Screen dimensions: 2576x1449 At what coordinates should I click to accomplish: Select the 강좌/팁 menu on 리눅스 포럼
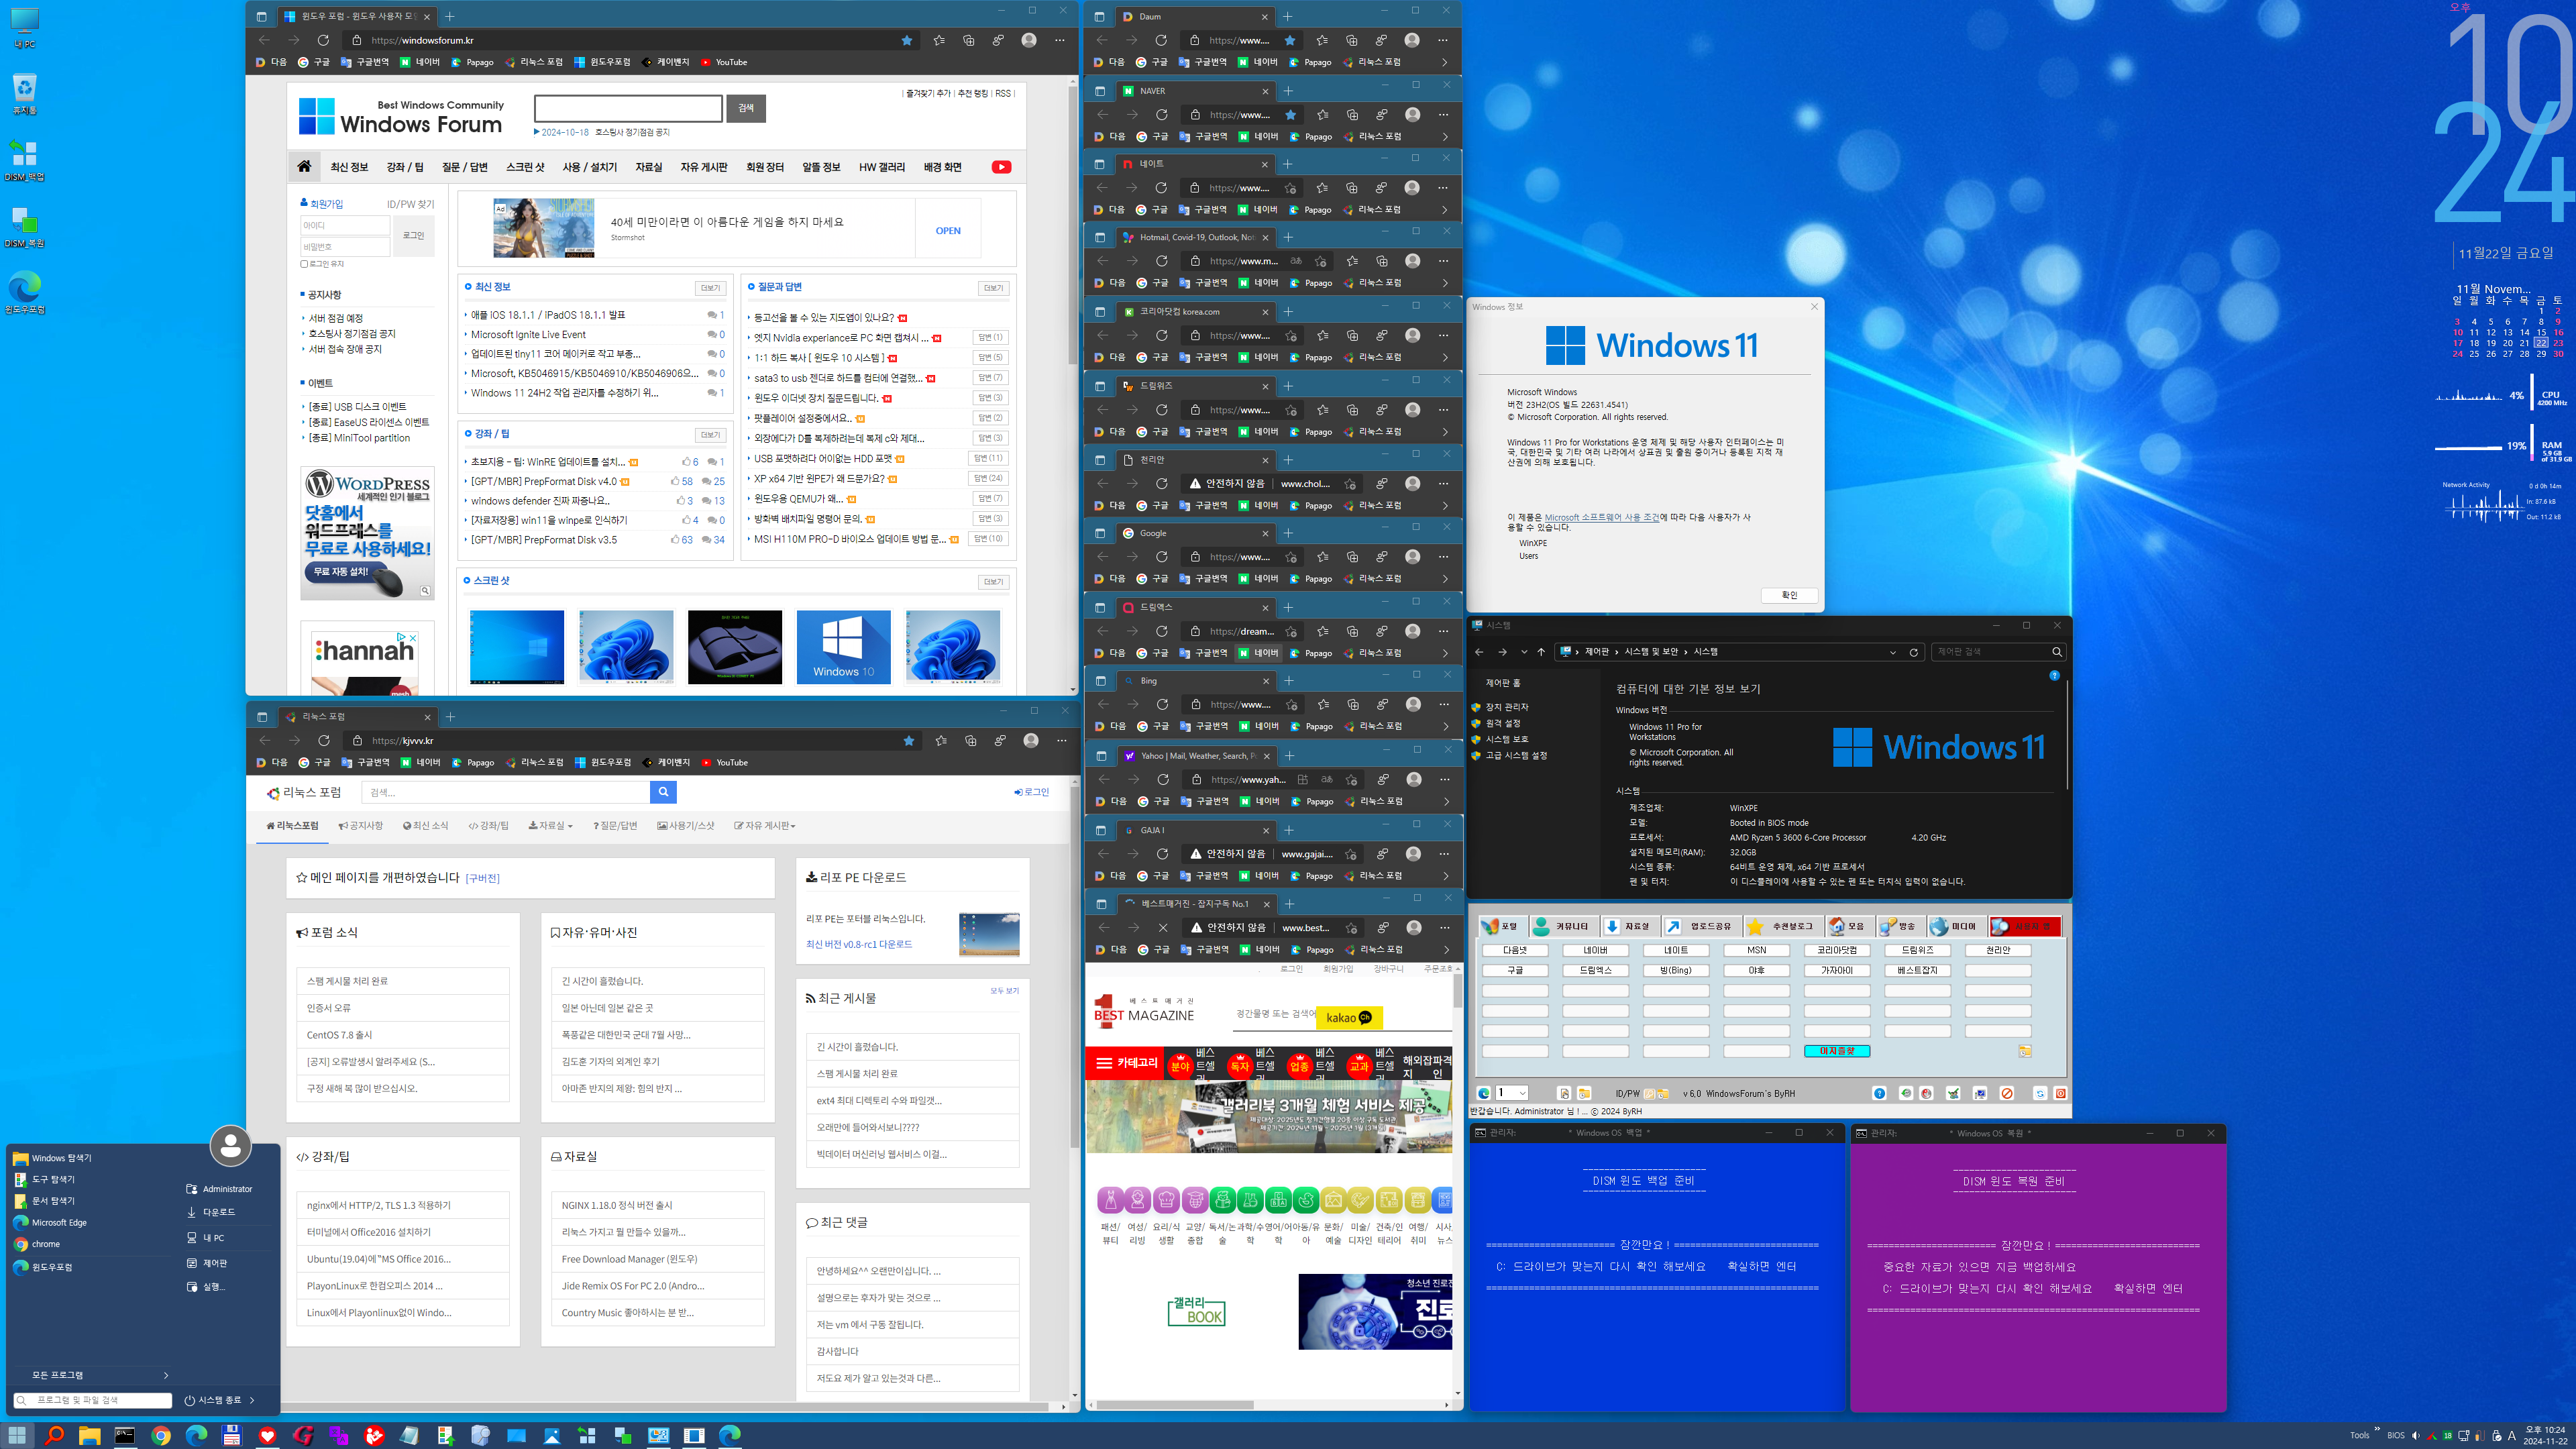pyautogui.click(x=488, y=826)
